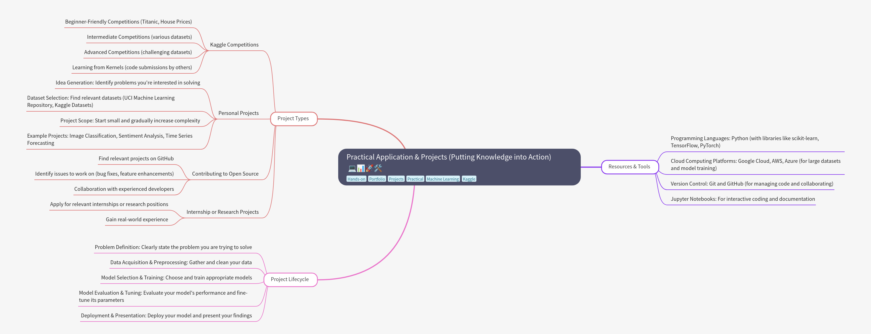Click 'Identify issues to work on' leaf
This screenshot has height=334, width=871.
pyautogui.click(x=105, y=174)
